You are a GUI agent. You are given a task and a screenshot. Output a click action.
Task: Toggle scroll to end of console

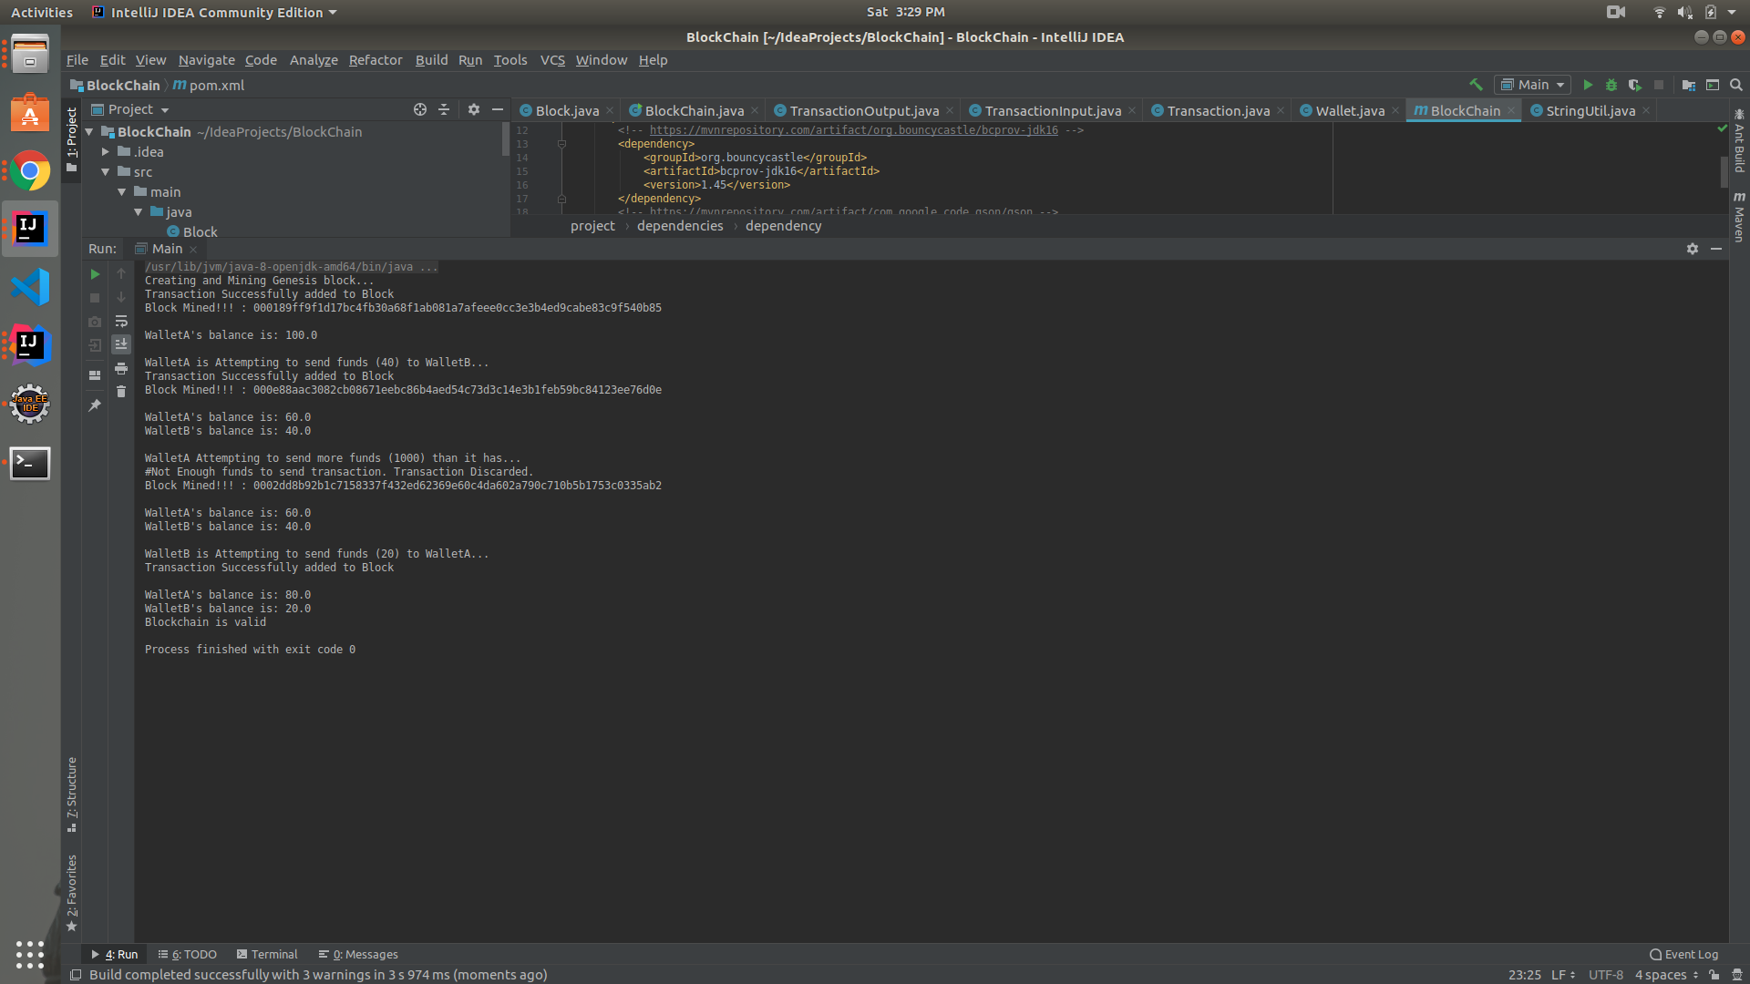pos(121,344)
